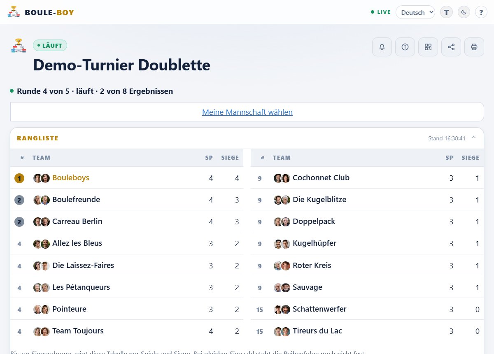This screenshot has width=494, height=354.
Task: Click the Allez les Bleus avatars
Action: (42, 243)
